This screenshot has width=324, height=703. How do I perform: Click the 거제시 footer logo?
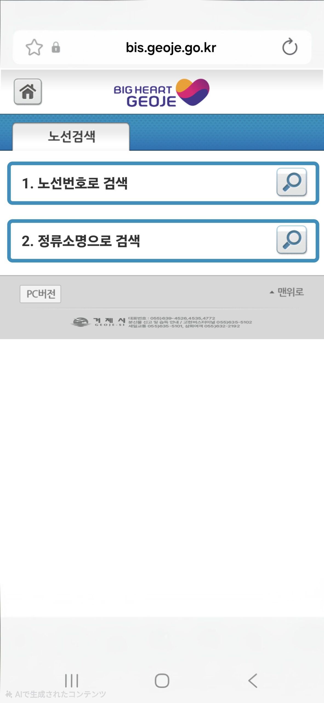point(98,322)
